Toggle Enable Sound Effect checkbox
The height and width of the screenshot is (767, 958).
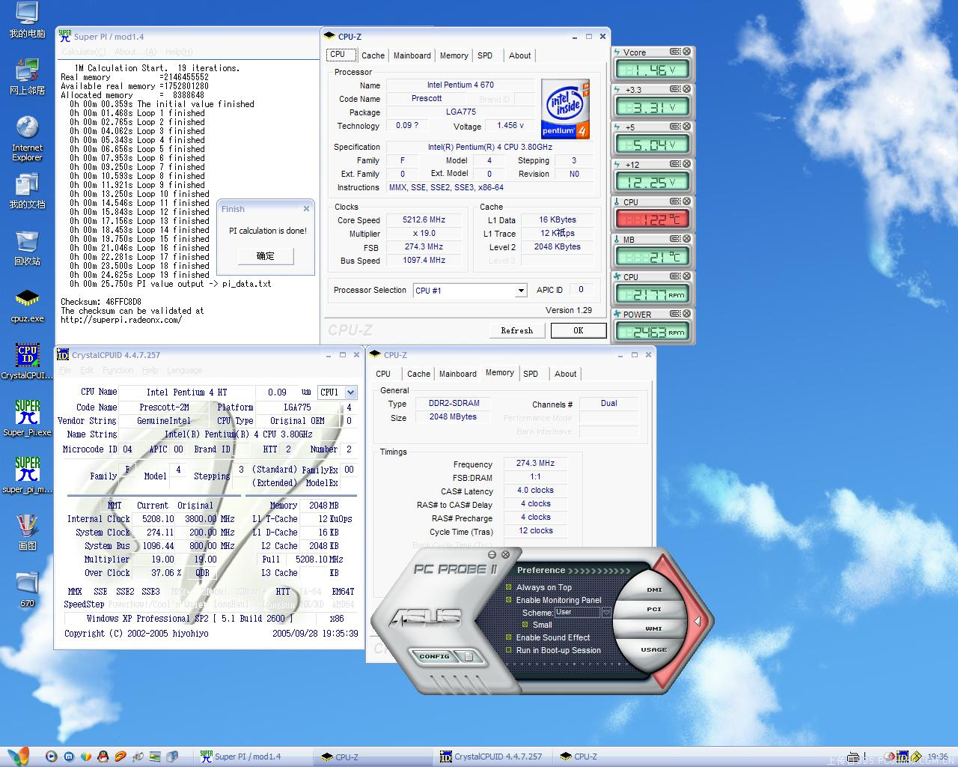pyautogui.click(x=510, y=637)
